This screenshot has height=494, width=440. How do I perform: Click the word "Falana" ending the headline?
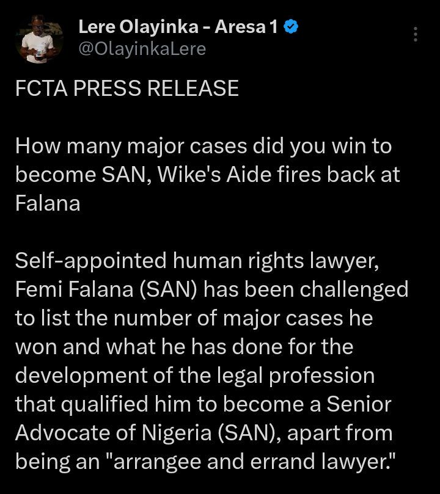tap(48, 203)
